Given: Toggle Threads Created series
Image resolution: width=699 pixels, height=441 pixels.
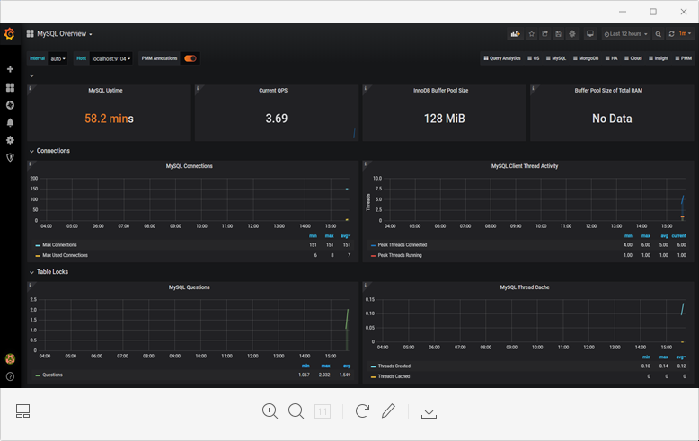Looking at the screenshot, I should [x=394, y=366].
